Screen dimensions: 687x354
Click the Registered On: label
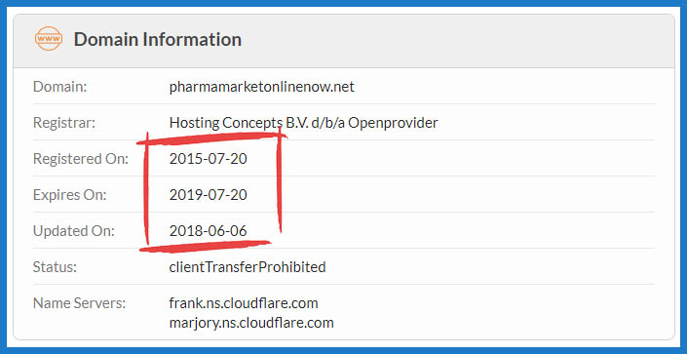(81, 159)
